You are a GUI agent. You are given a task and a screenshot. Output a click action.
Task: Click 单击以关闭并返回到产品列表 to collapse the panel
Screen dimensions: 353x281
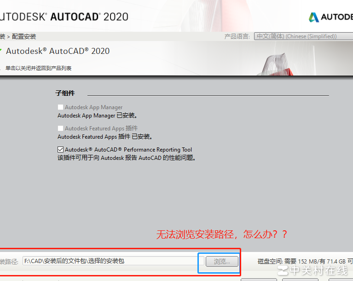pyautogui.click(x=39, y=68)
